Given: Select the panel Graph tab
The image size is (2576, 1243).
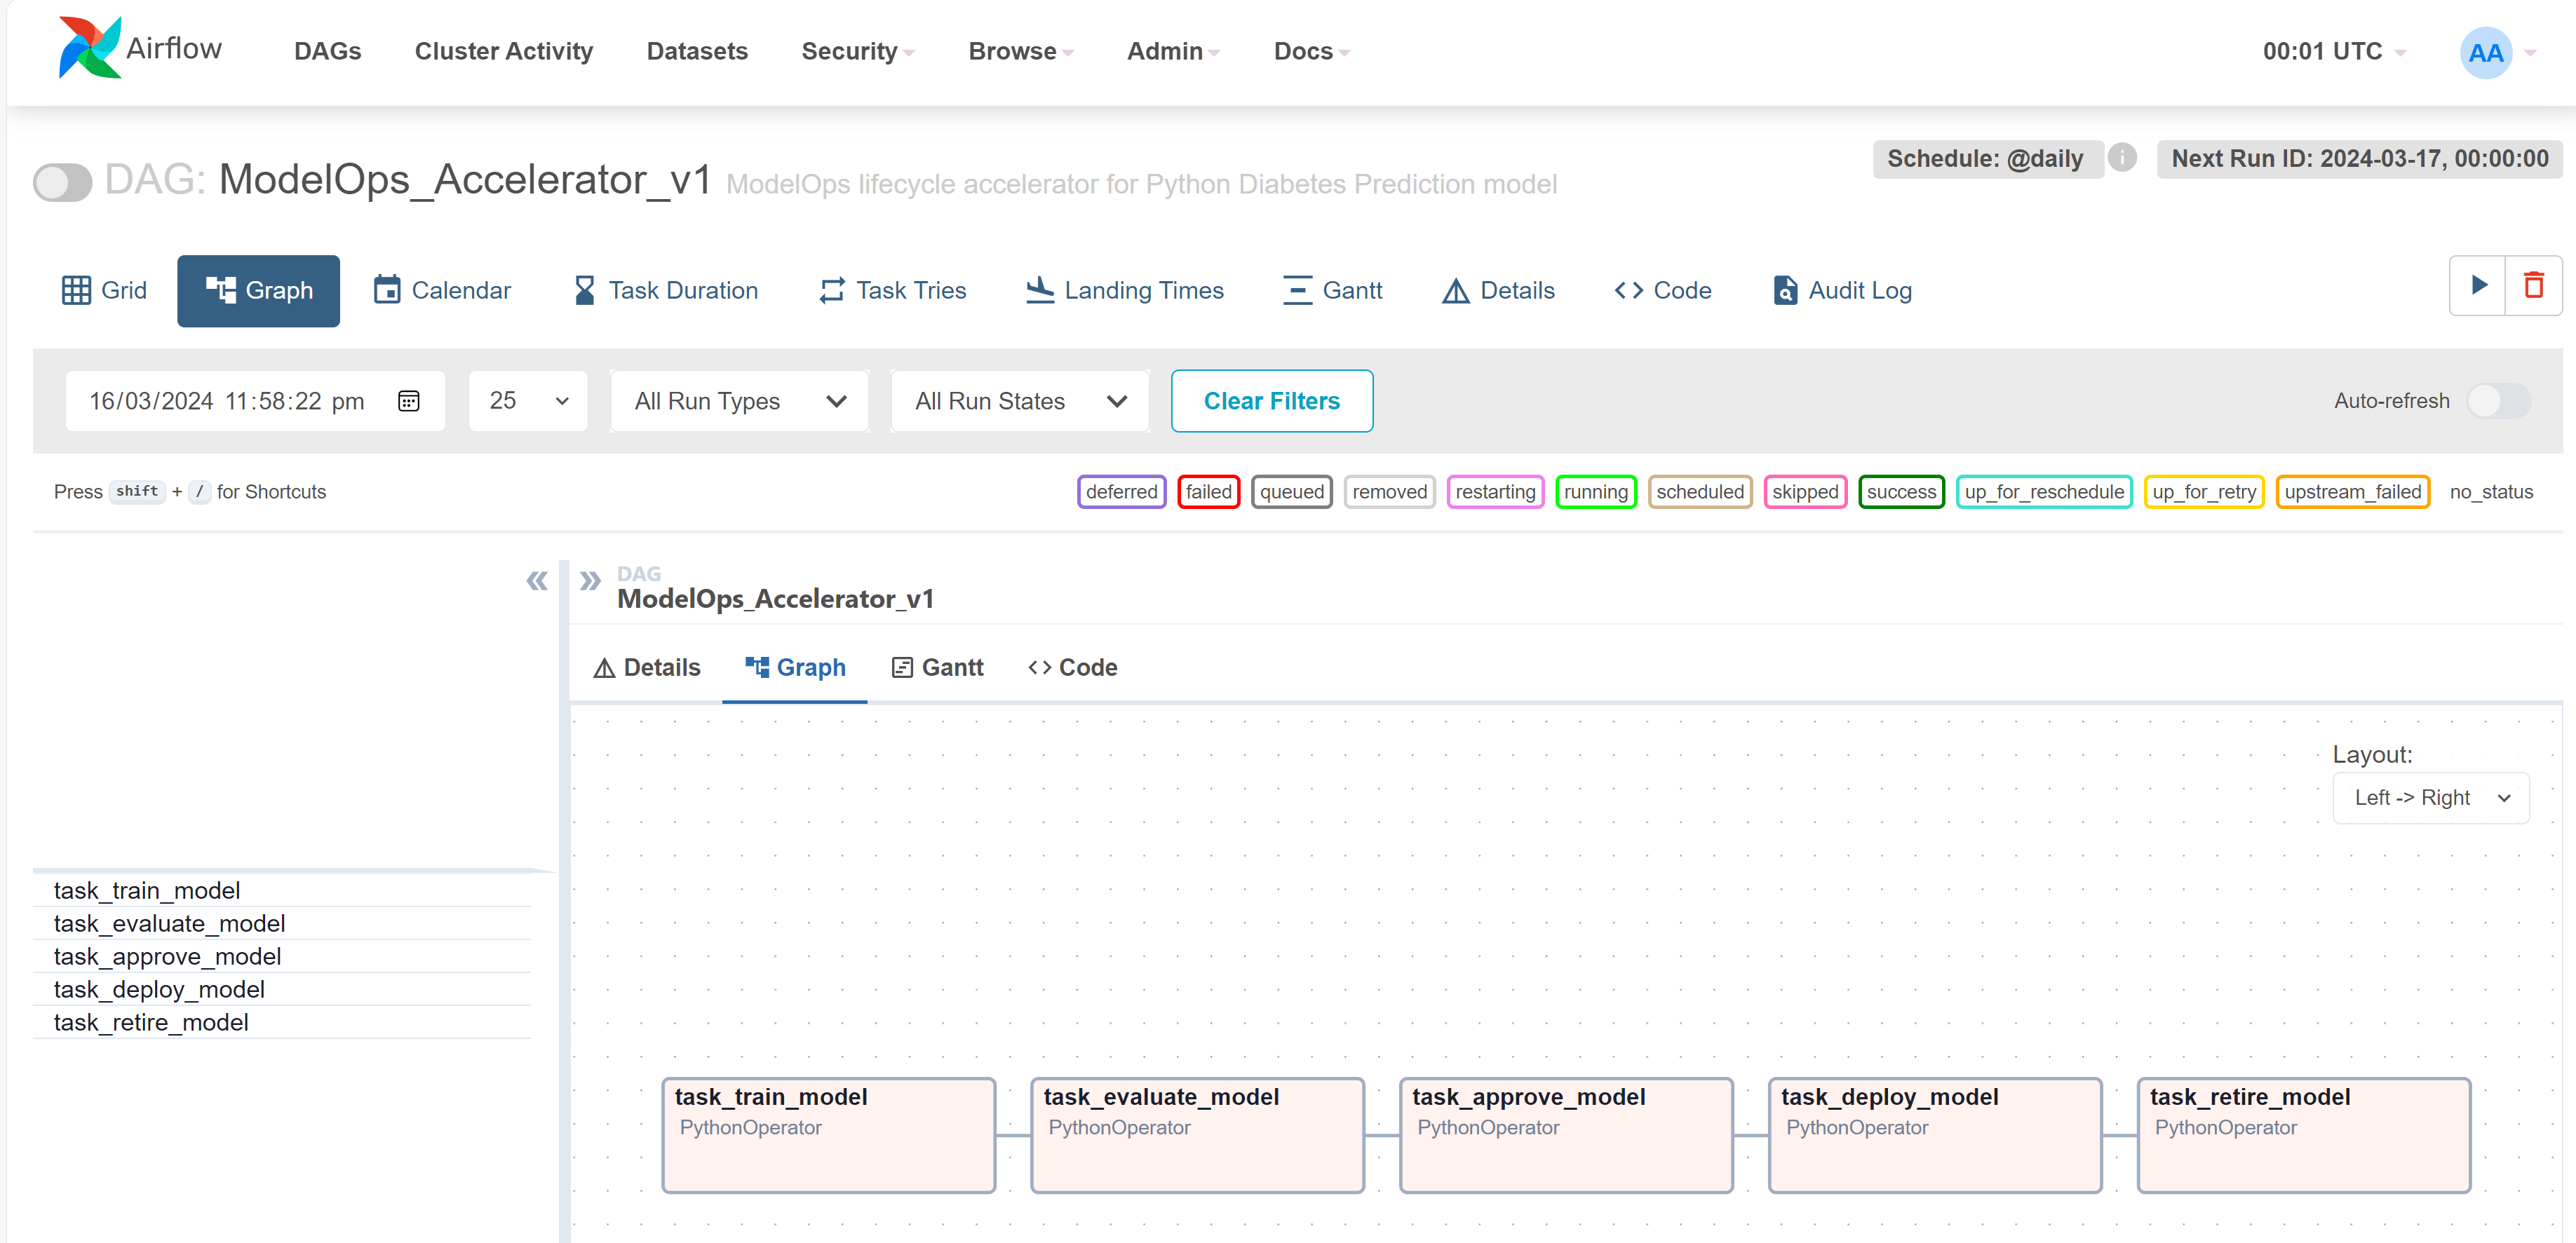Looking at the screenshot, I should click(x=795, y=668).
